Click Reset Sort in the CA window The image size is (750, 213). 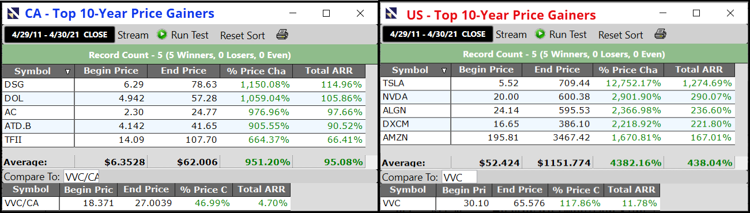243,35
